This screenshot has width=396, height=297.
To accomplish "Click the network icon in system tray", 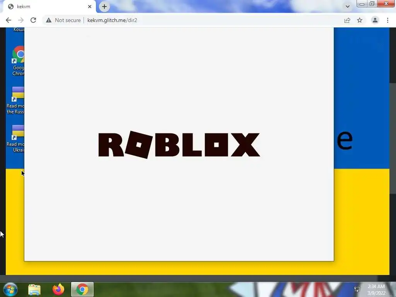I will pyautogui.click(x=357, y=289).
